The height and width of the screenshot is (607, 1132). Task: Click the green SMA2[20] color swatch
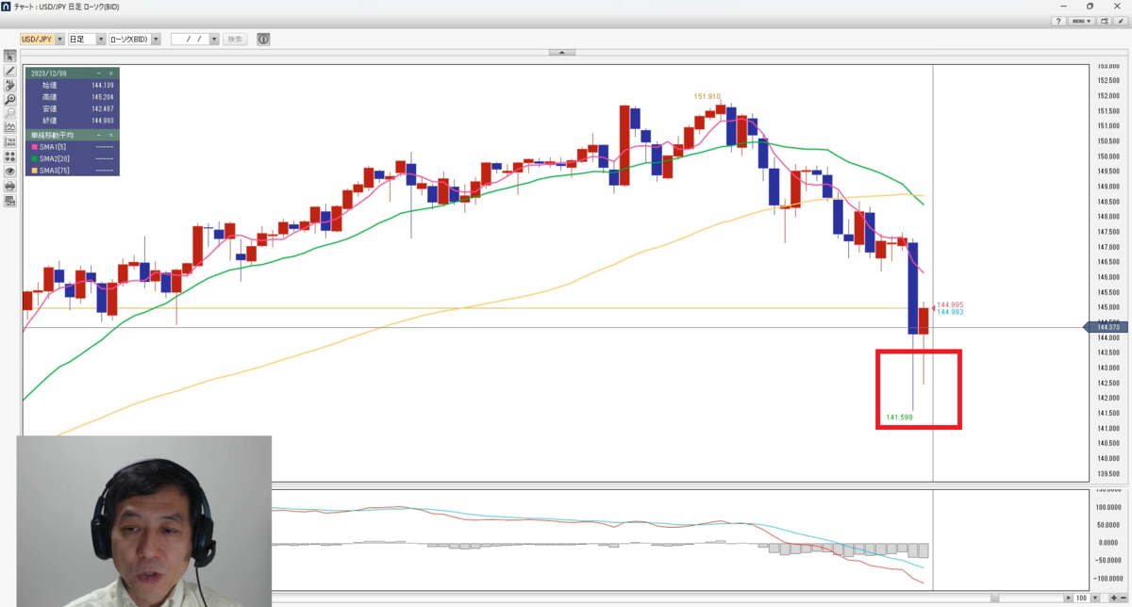[x=34, y=158]
